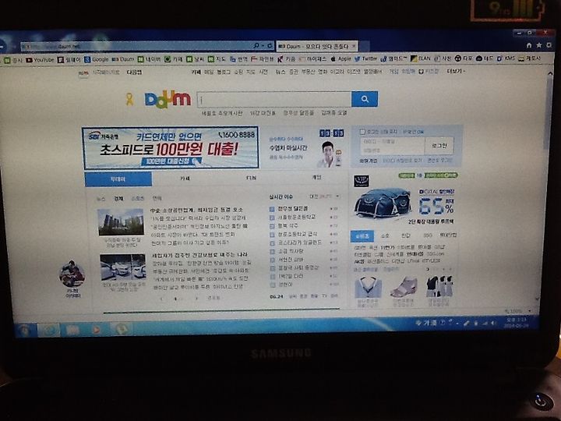
Task: Open the KMS bookmark in favorites bar
Action: pyautogui.click(x=506, y=58)
